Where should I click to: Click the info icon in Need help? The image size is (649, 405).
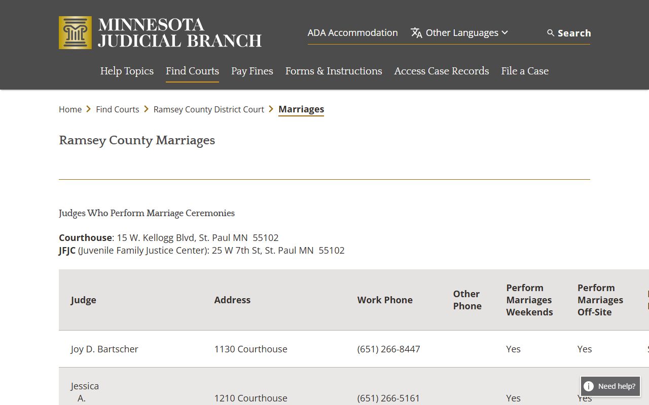point(589,386)
